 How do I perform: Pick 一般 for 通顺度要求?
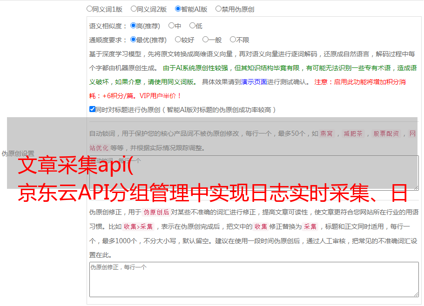[205, 40]
